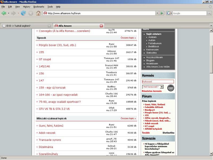213x160 pixels.
Task: Click the page scrollbar up arrow
Action: 211,30
